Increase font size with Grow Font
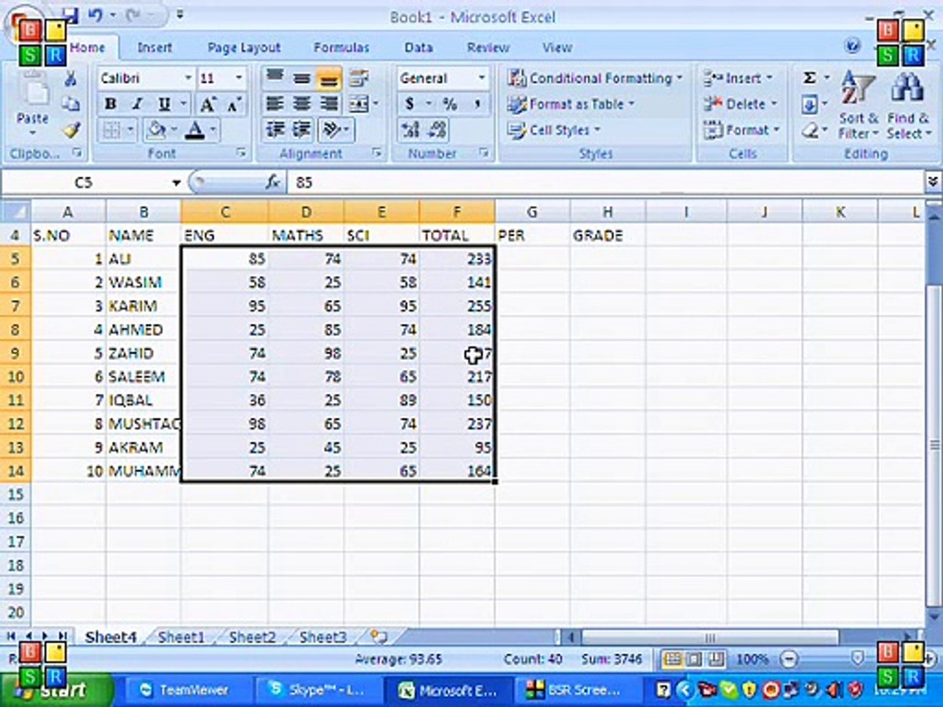 pyautogui.click(x=208, y=104)
